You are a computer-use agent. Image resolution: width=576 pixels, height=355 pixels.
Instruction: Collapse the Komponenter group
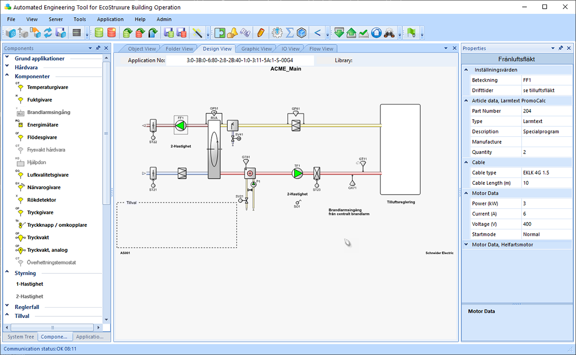pos(7,76)
